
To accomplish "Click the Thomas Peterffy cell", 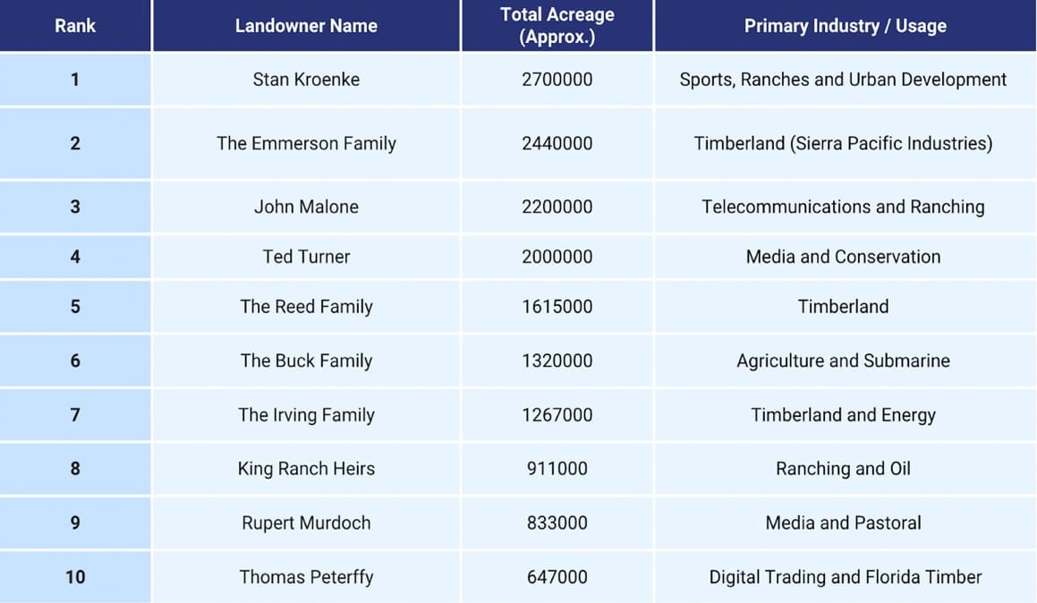I will [306, 577].
